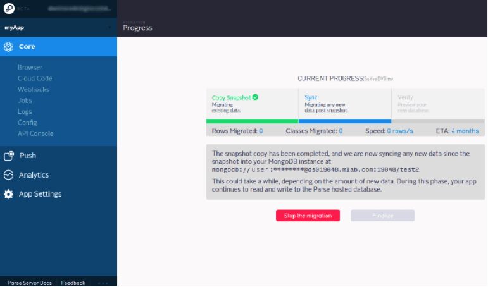The width and height of the screenshot is (488, 287).
Task: Click the Feedback link
Action: coord(73,283)
